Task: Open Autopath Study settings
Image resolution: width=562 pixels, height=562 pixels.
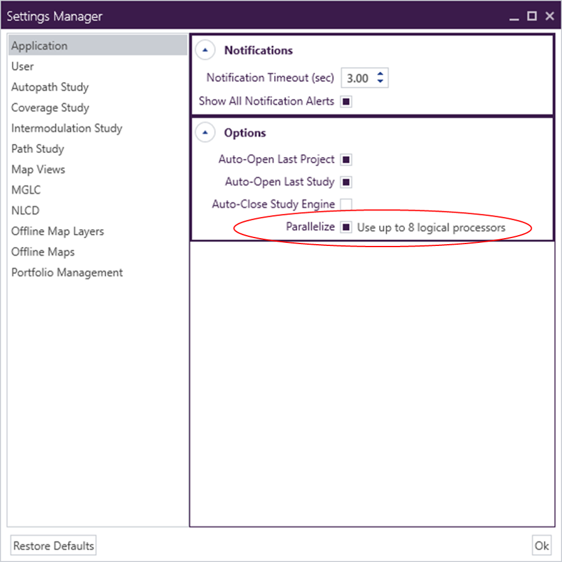Action: point(50,87)
